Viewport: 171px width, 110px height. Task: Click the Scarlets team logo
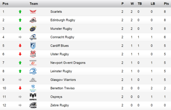pos(33,12)
